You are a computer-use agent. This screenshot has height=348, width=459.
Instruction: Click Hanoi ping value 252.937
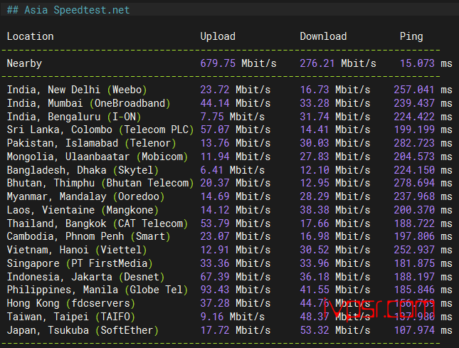point(414,250)
